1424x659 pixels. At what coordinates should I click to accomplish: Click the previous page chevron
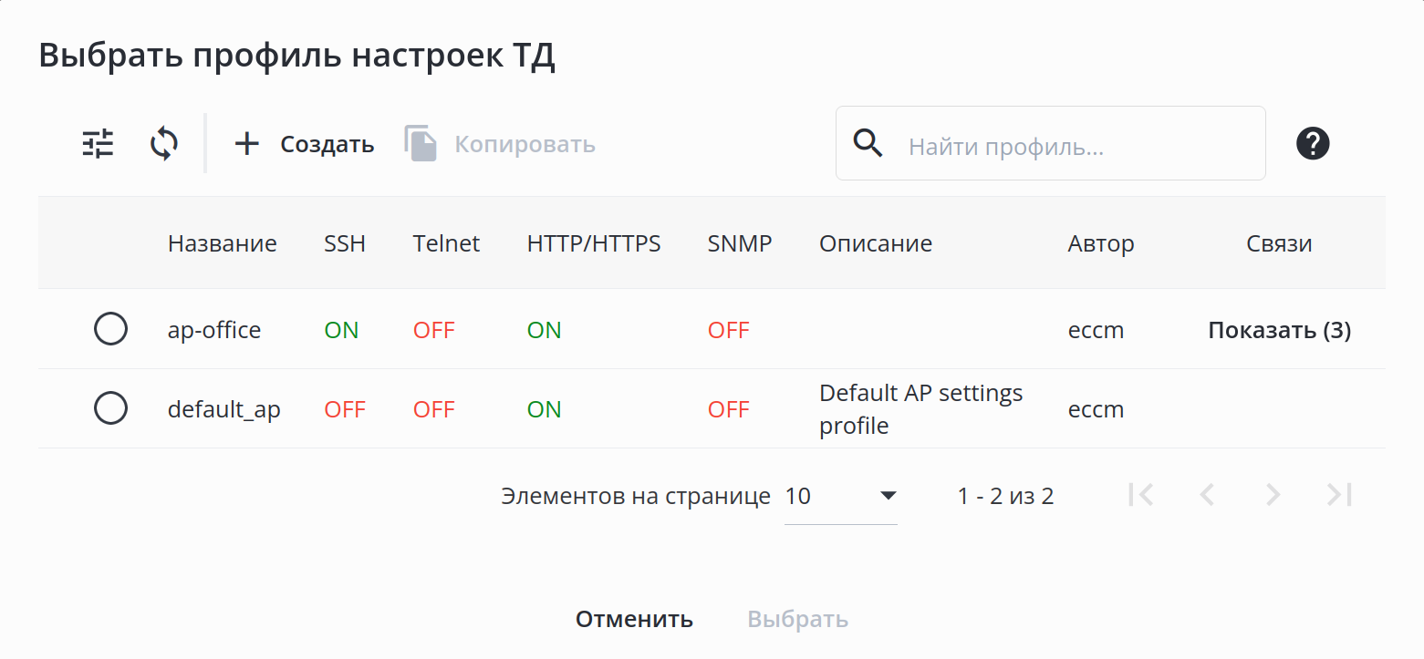[1207, 495]
